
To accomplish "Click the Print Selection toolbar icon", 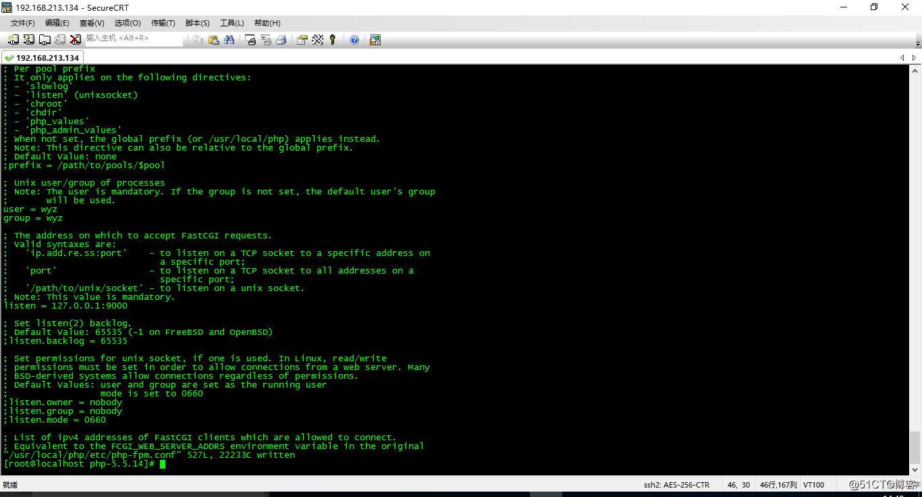I will 266,40.
